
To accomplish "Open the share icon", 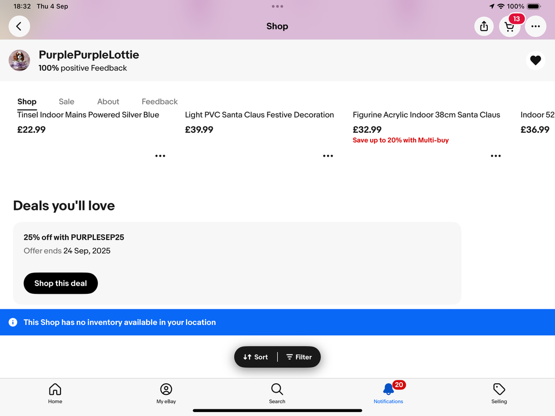I will (484, 26).
